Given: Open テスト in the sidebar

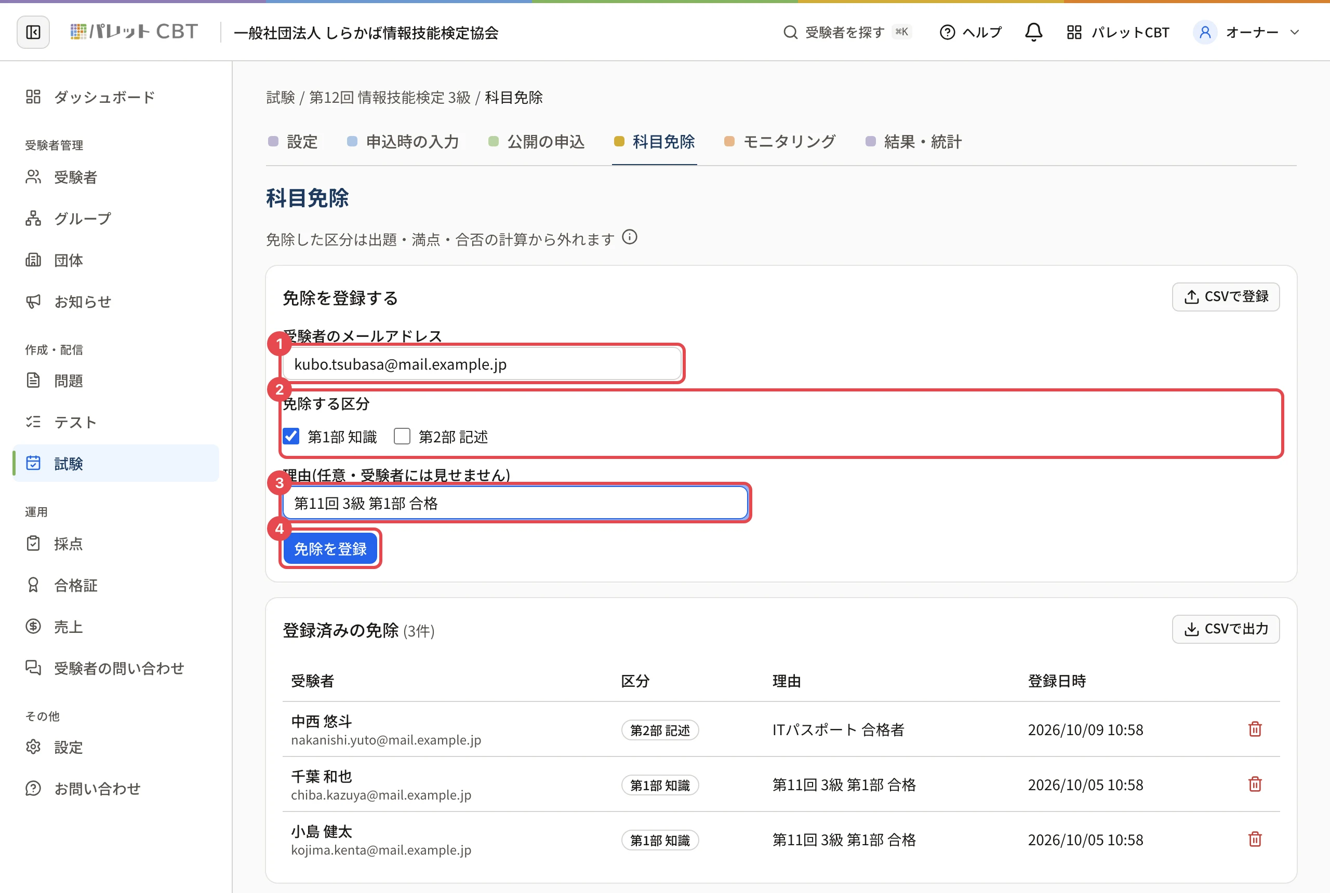Looking at the screenshot, I should point(116,422).
